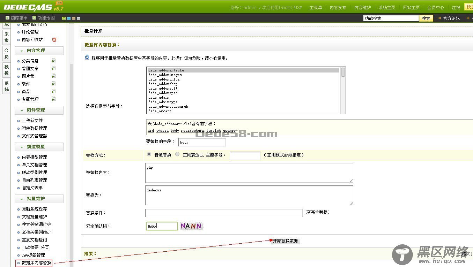
Task: Switch to the 模板 side tab
Action: coord(6,70)
